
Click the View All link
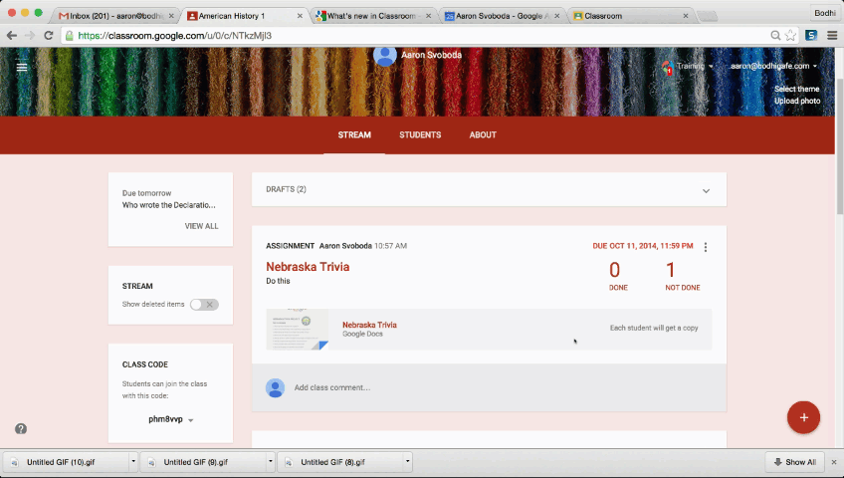click(x=201, y=226)
